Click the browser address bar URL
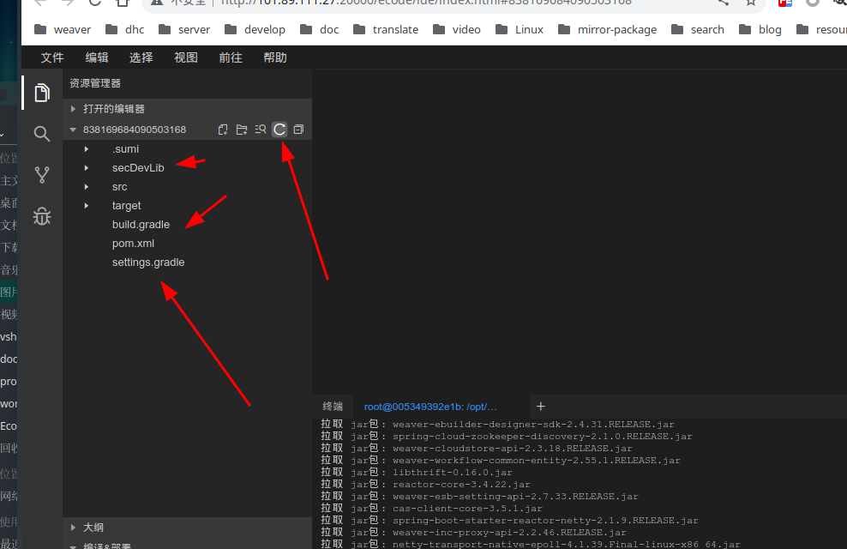This screenshot has width=847, height=549. click(427, 3)
